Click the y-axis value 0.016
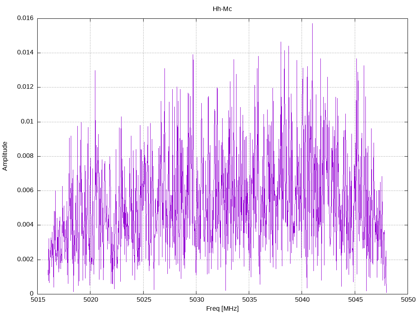The width and height of the screenshot is (419, 314). 25,18
